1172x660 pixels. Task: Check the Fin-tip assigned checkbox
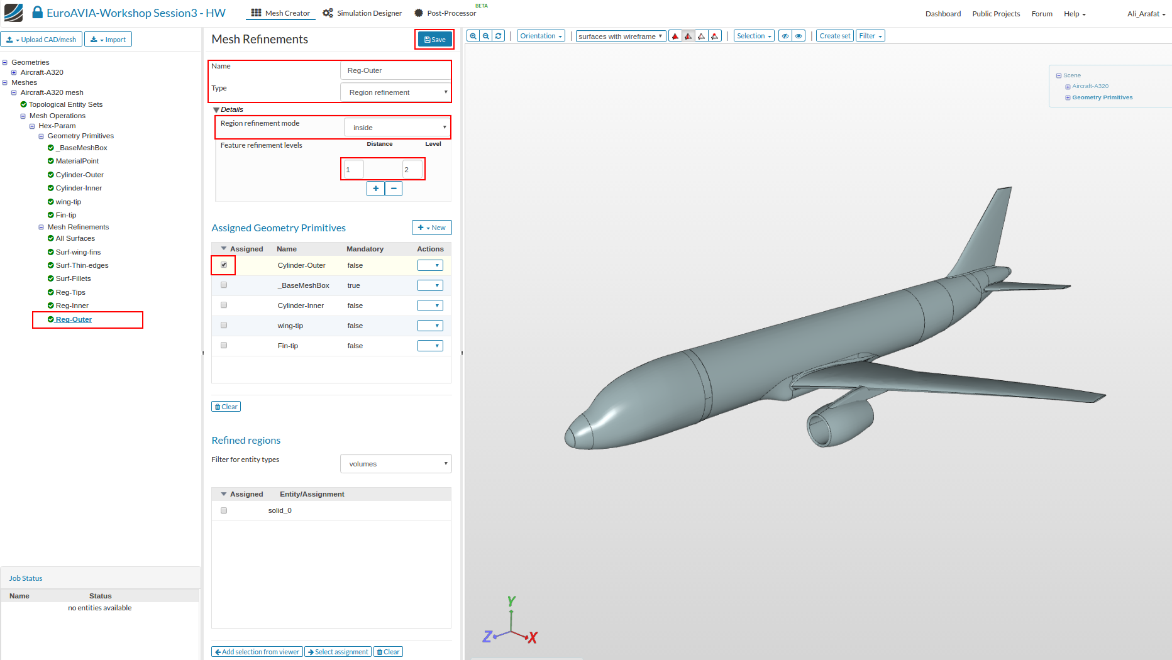pos(224,345)
